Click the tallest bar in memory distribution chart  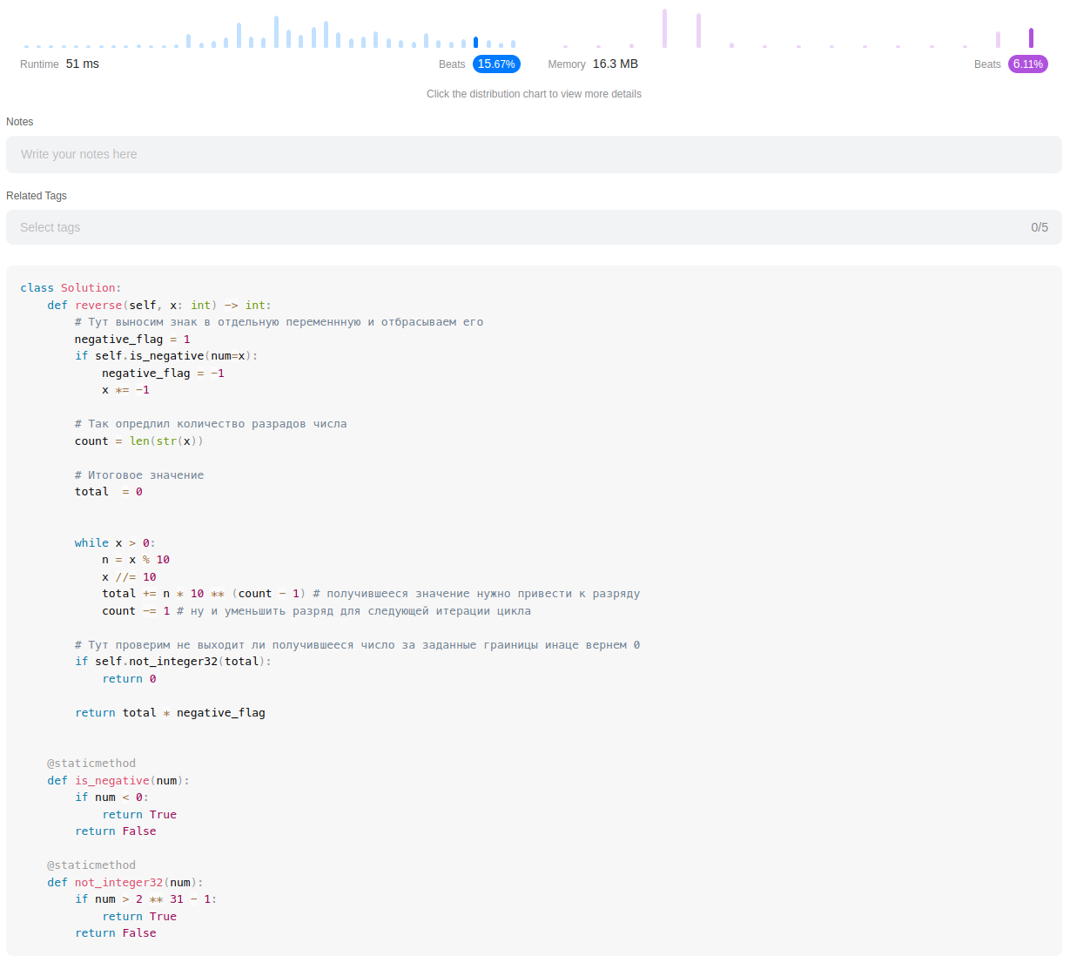click(664, 28)
